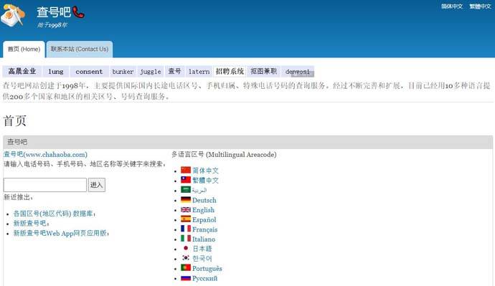Click the 进入 submit button
The height and width of the screenshot is (286, 495).
[97, 185]
